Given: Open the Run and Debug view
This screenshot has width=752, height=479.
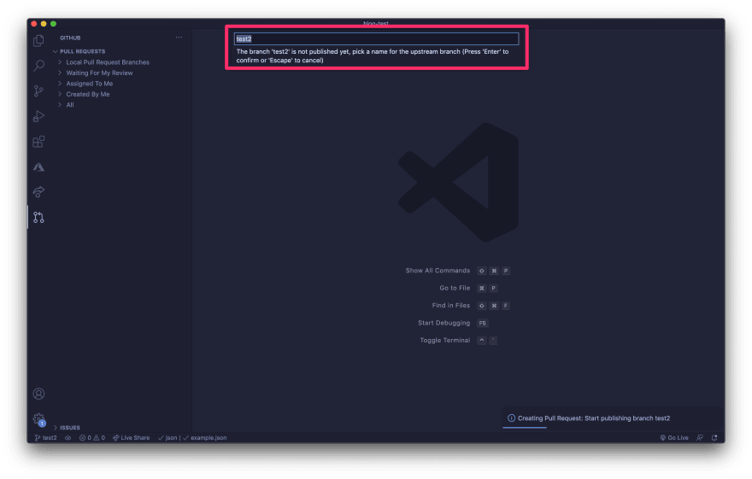Looking at the screenshot, I should [x=38, y=116].
